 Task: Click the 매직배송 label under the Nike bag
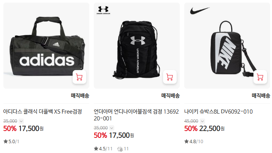(x=261, y=95)
